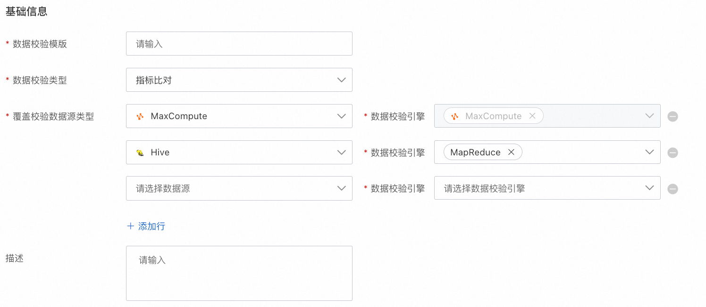This screenshot has height=307, width=706.
Task: Click the MapReduce engine tag
Action: pos(475,153)
